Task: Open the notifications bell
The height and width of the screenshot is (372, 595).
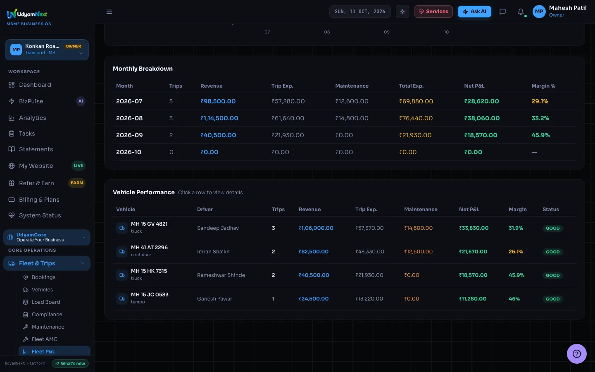Action: (521, 12)
